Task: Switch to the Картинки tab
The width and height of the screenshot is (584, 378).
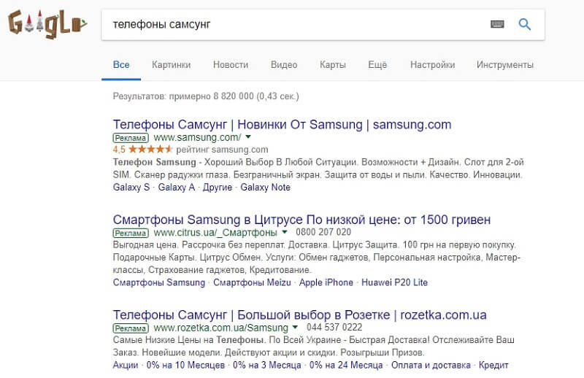Action: pos(171,65)
